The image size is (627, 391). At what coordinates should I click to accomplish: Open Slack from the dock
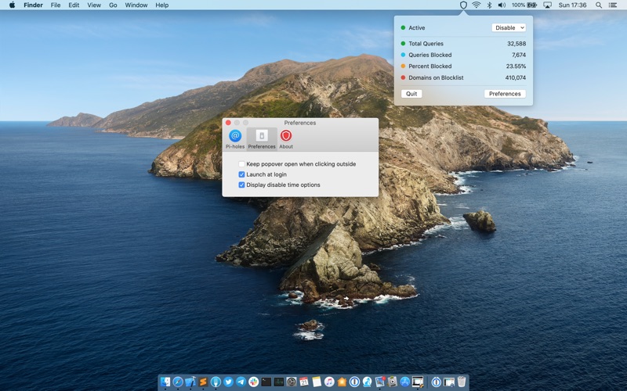click(253, 382)
